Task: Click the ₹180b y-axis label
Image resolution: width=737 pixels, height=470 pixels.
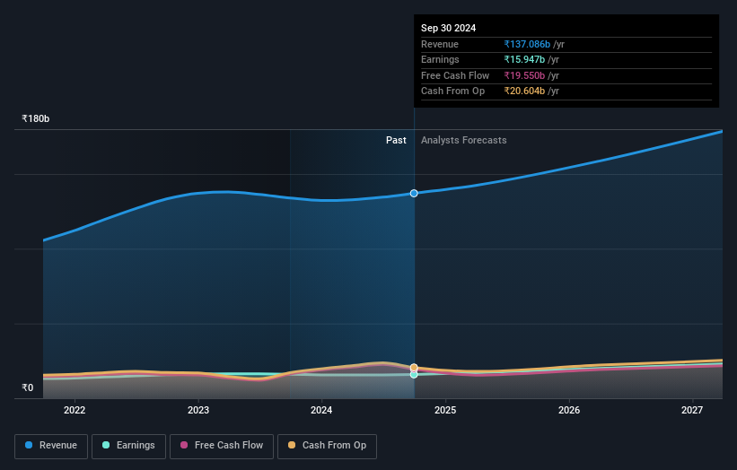Action: point(35,118)
